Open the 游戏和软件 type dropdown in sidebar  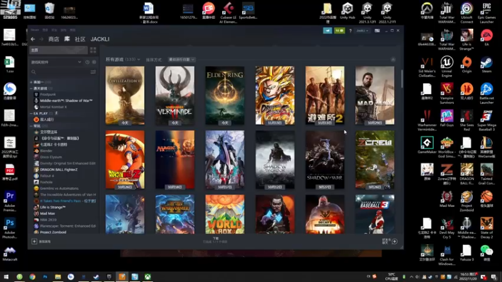pos(56,62)
